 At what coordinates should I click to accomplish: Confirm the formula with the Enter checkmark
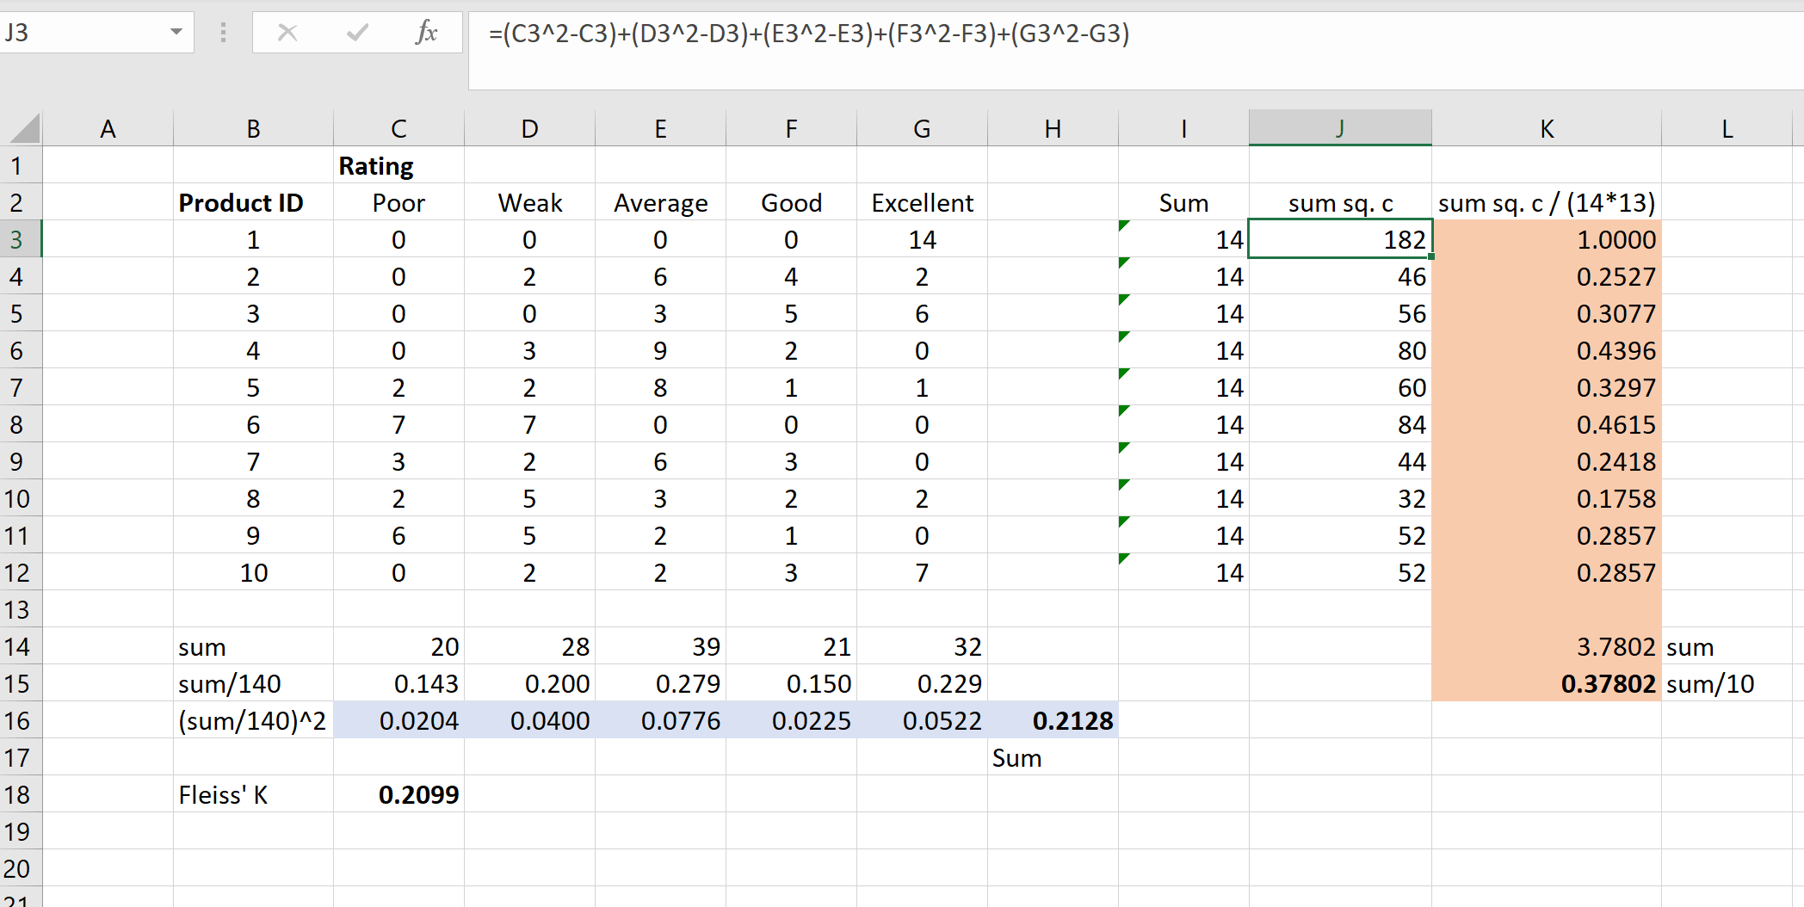[356, 33]
